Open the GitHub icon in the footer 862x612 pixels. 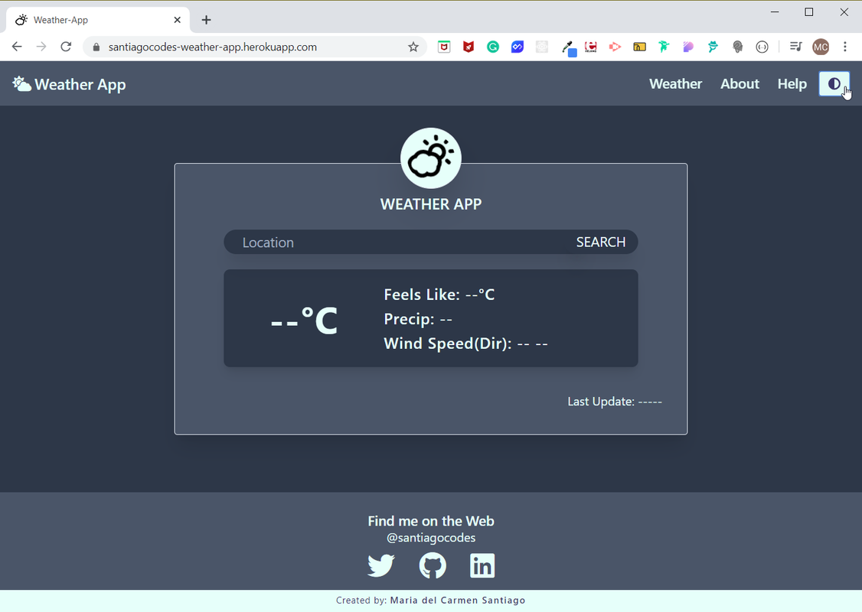click(432, 565)
